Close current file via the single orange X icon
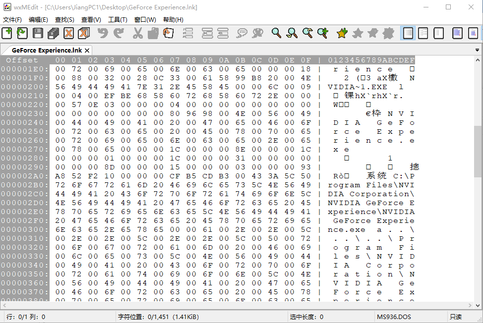This screenshot has width=483, height=323. click(x=69, y=33)
